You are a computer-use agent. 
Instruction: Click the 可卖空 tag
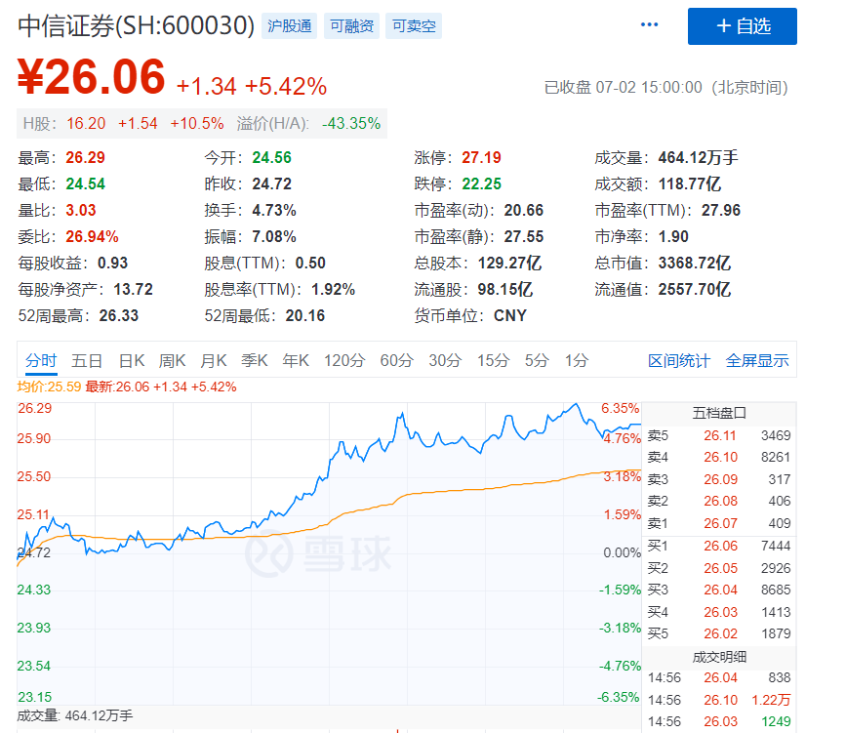(x=414, y=26)
